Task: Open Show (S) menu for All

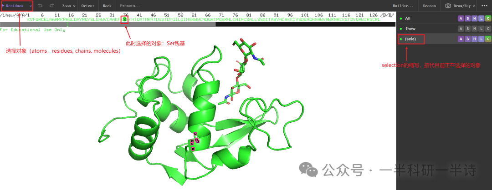Action: point(467,19)
